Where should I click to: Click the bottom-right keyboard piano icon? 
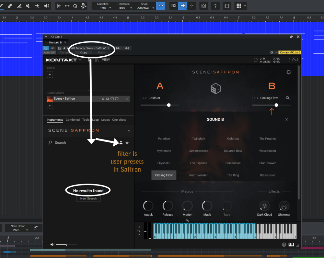[x=291, y=245]
